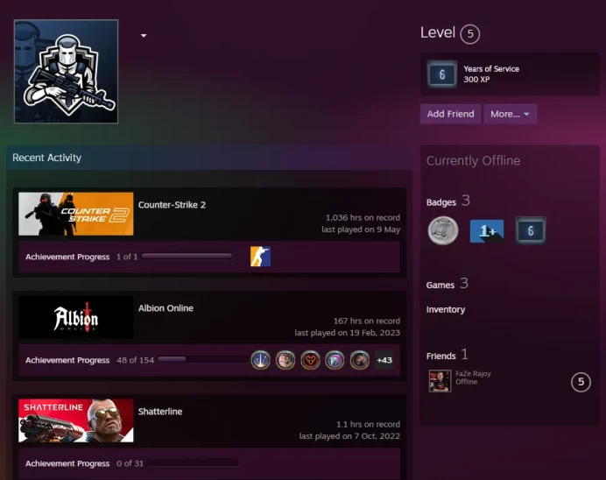Open the Shatterline title link
The image size is (606, 480).
click(x=160, y=412)
